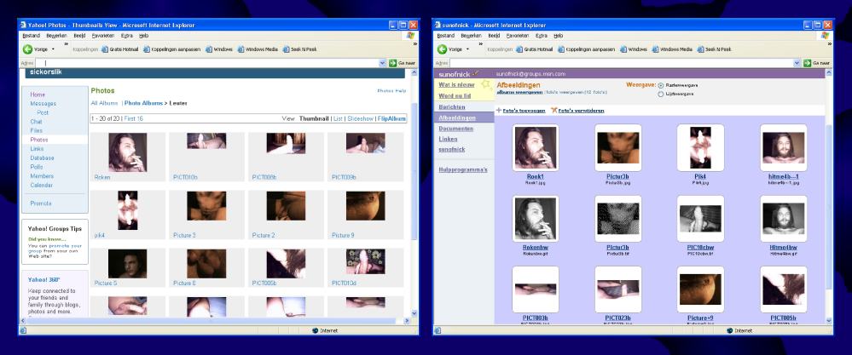Open the Beeld menu in sunofnick window
The image size is (852, 355).
click(494, 36)
